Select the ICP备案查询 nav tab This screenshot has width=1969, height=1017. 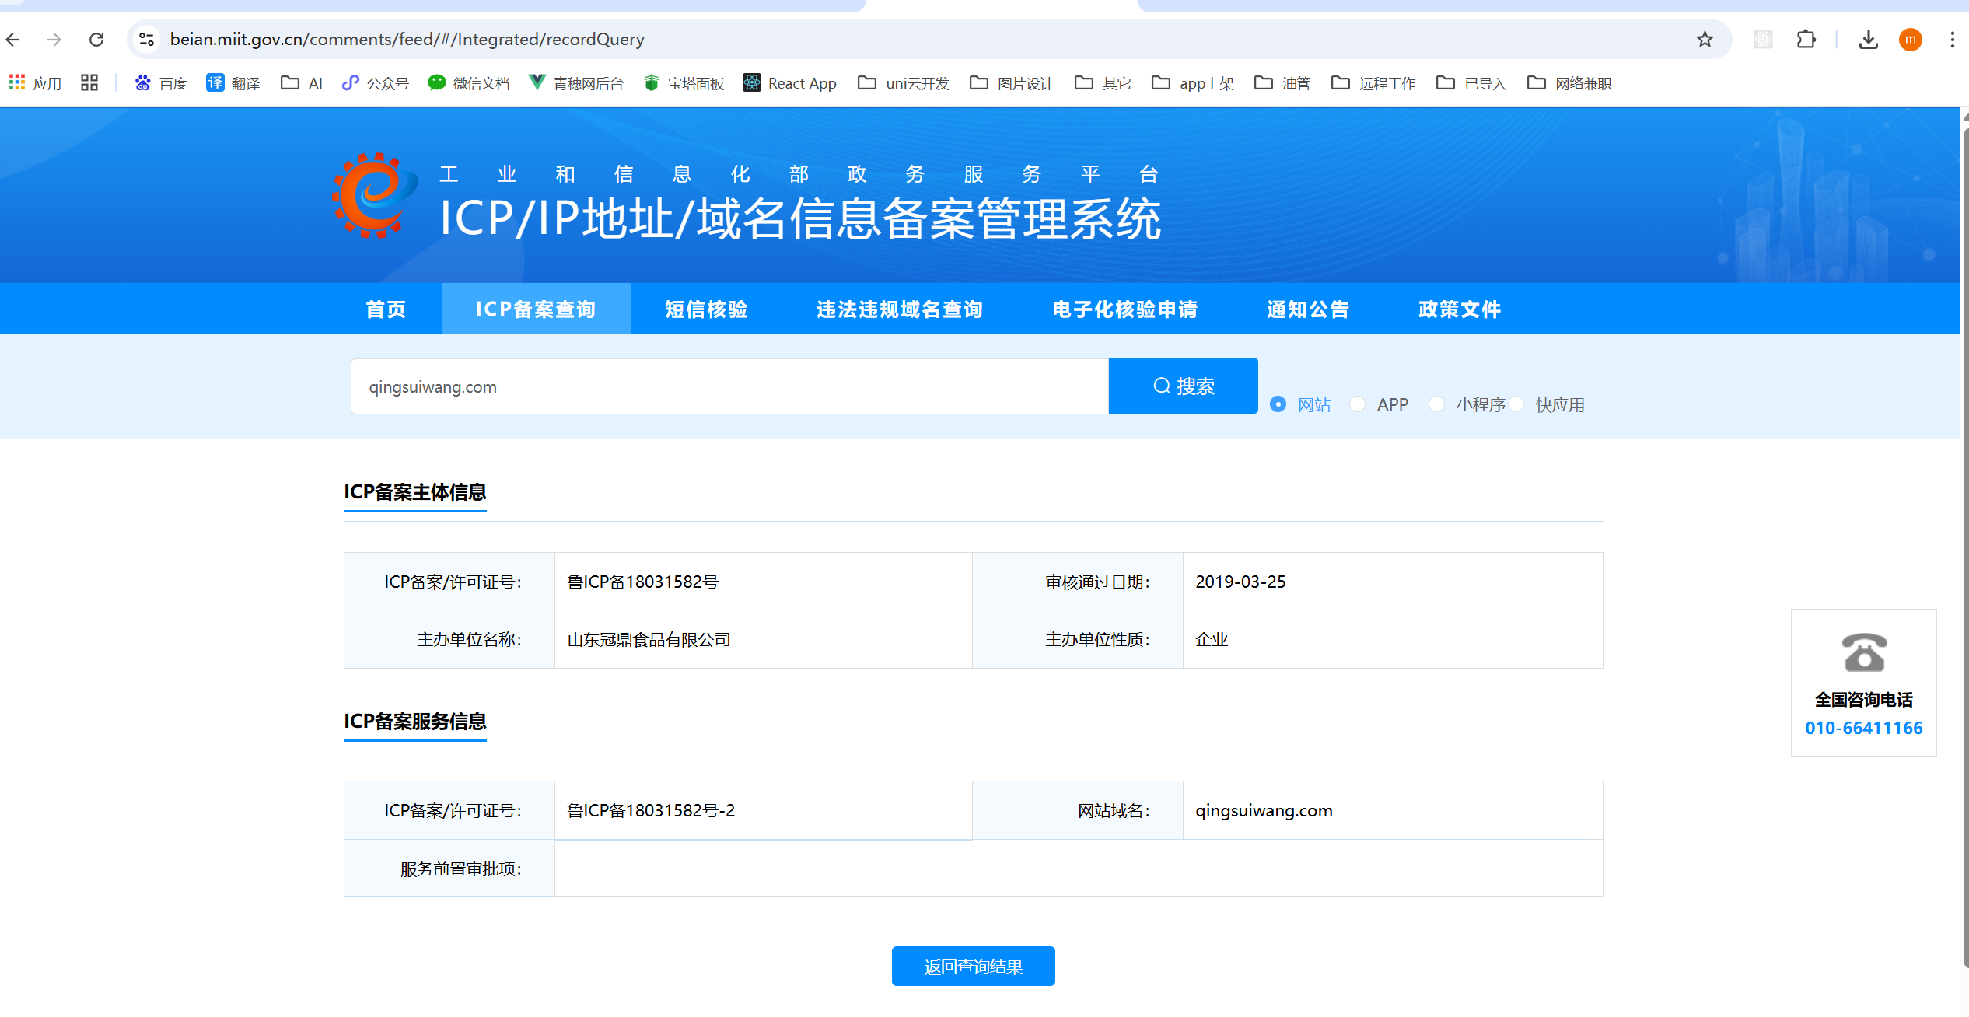click(536, 309)
